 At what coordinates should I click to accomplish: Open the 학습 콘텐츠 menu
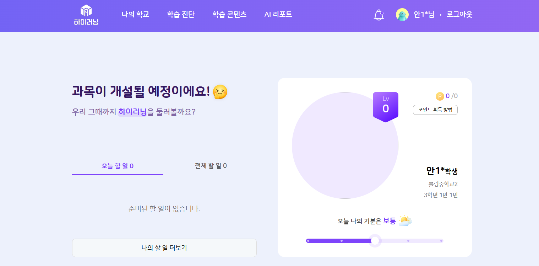(x=229, y=15)
